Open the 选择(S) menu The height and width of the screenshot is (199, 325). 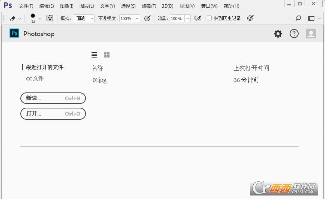(128, 6)
